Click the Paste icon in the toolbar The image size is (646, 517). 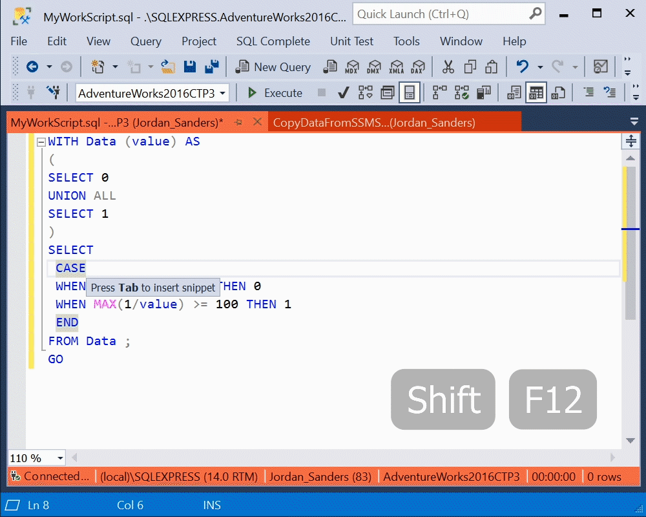pos(492,67)
